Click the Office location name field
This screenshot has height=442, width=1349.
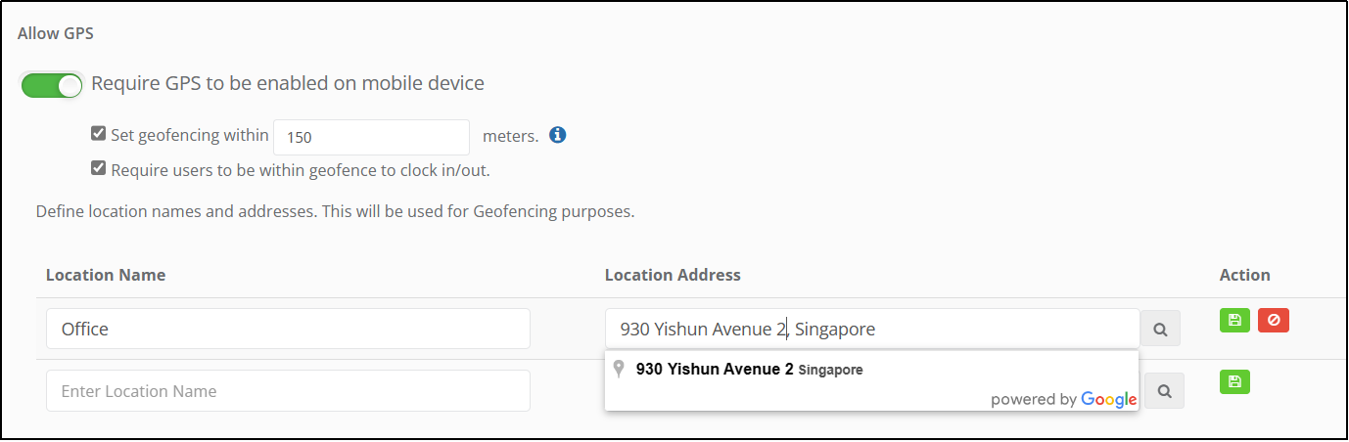[x=288, y=329]
